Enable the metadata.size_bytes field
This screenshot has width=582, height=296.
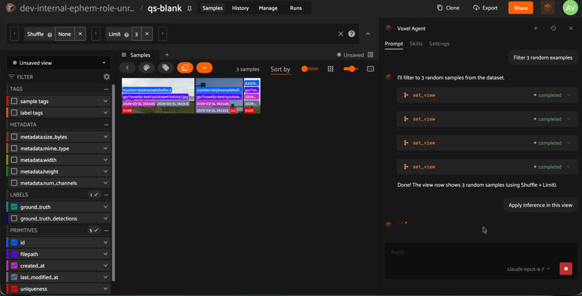[x=14, y=137]
